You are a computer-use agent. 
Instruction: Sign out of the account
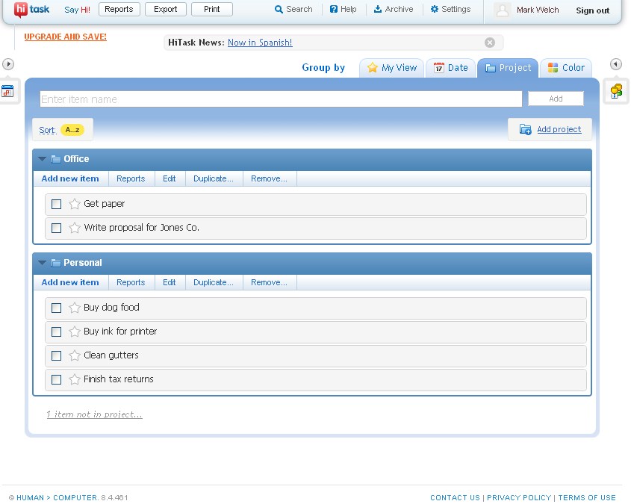(x=592, y=10)
